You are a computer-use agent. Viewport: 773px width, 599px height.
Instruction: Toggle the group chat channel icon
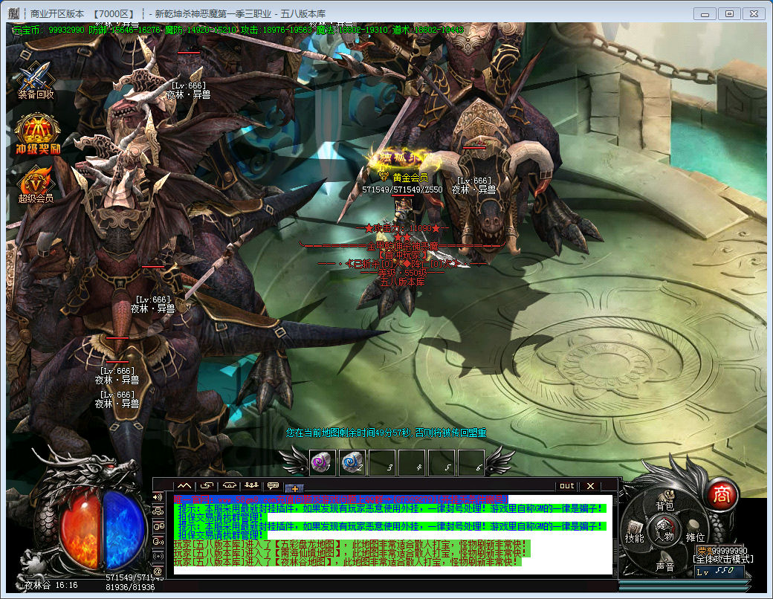158,511
